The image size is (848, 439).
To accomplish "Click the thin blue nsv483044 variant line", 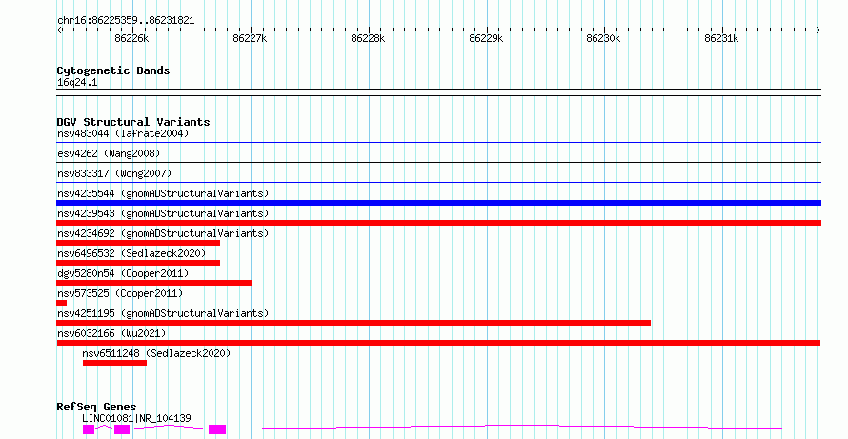I will pyautogui.click(x=438, y=143).
